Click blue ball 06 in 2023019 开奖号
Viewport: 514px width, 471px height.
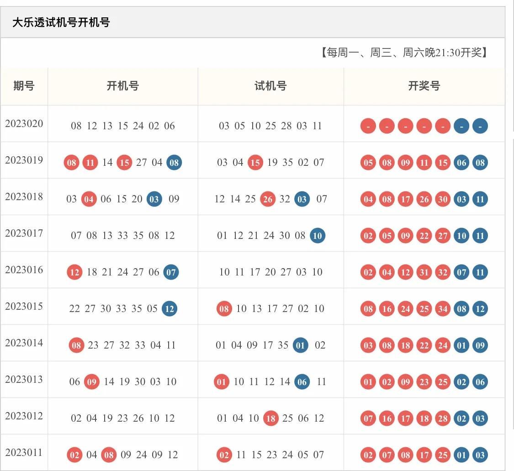tap(461, 162)
